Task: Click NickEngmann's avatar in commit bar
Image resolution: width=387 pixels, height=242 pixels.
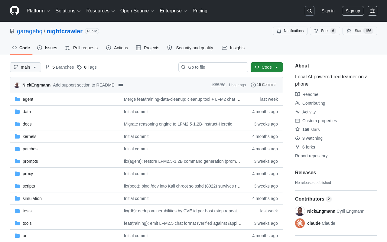Action: 17,85
